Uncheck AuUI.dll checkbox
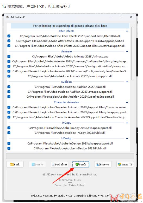Image resolution: width=143 pixels, height=203 pixels. pos(9,87)
